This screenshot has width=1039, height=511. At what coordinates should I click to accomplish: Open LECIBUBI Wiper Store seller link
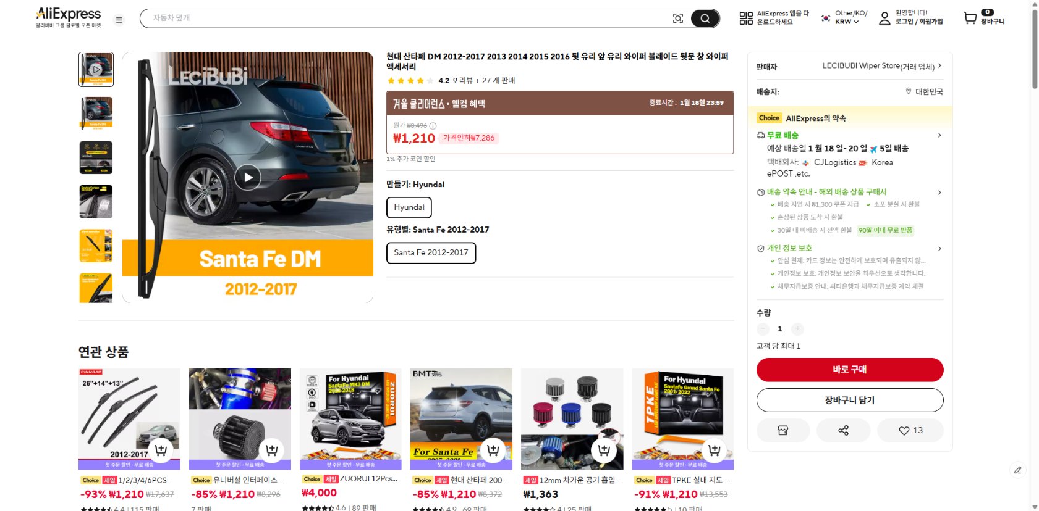coord(881,66)
